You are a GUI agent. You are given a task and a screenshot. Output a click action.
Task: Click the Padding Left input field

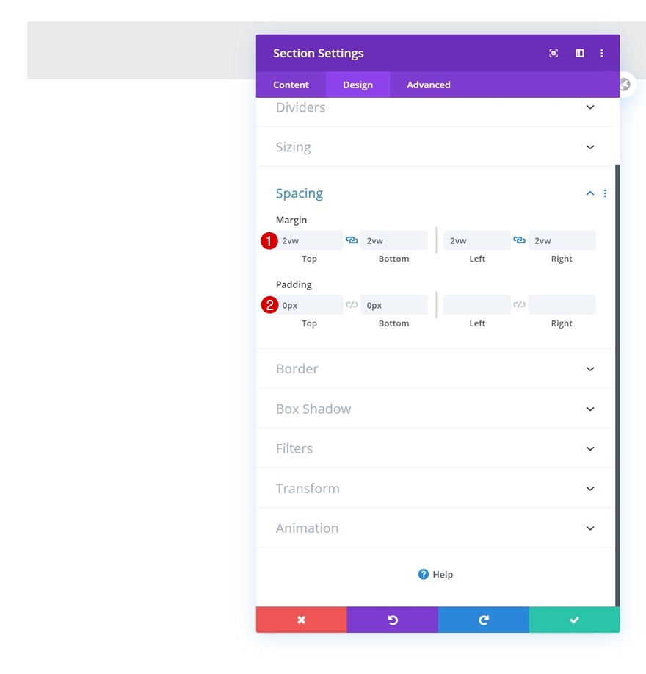(x=477, y=305)
